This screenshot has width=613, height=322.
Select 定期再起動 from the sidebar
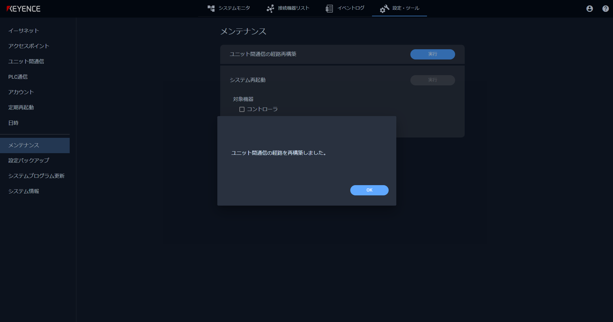coord(21,107)
